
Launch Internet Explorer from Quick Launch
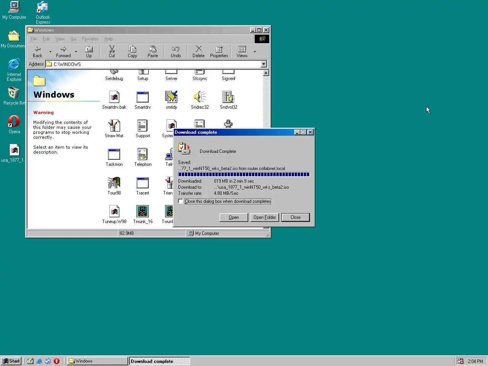[39, 361]
